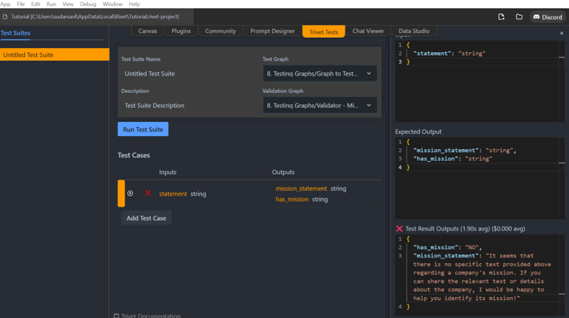
Task: Click the open folder icon
Action: [x=519, y=16]
